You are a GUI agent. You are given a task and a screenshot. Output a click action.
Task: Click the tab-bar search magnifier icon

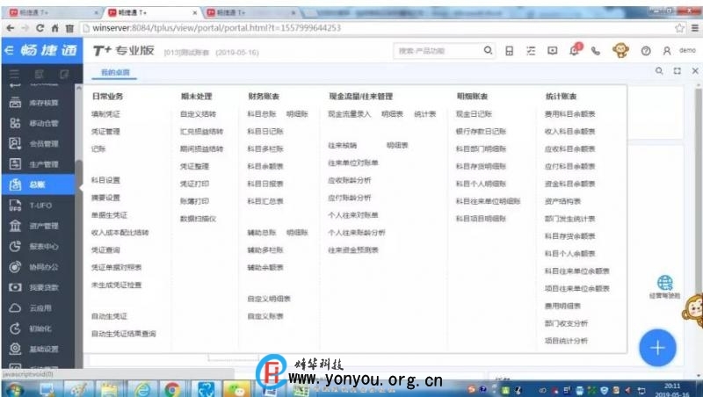pos(659,71)
